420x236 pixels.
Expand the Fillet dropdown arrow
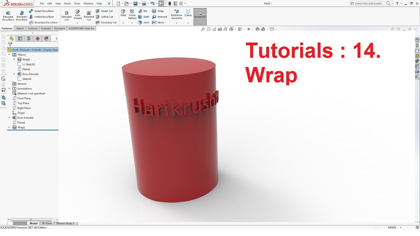point(123,23)
